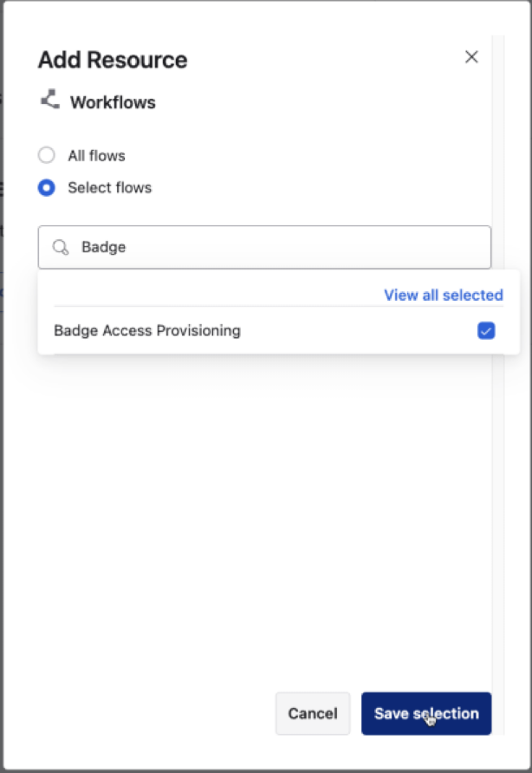Choose Badge Access Provisioning from results

coord(147,330)
